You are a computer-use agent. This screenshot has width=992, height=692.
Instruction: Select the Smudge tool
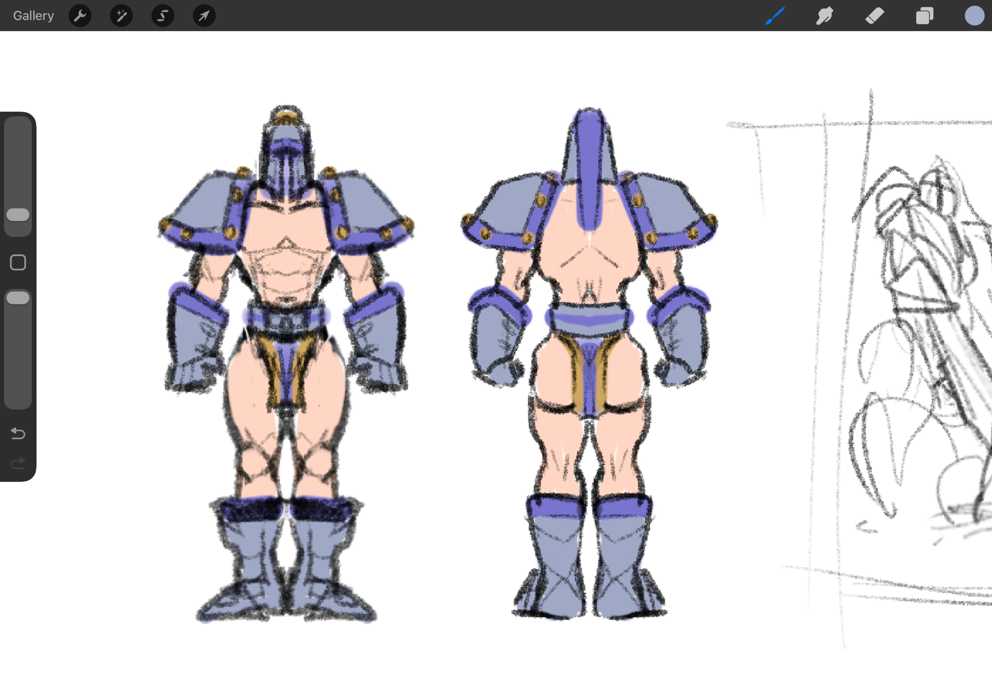coord(824,16)
